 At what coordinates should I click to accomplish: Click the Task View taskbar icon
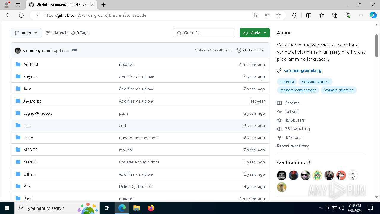pyautogui.click(x=107, y=208)
